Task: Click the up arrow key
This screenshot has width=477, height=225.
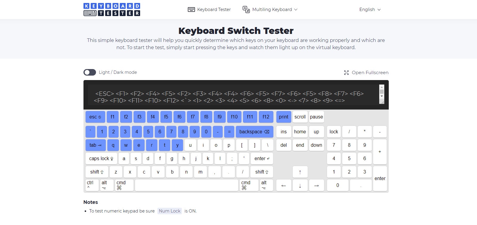Action: pyautogui.click(x=300, y=172)
